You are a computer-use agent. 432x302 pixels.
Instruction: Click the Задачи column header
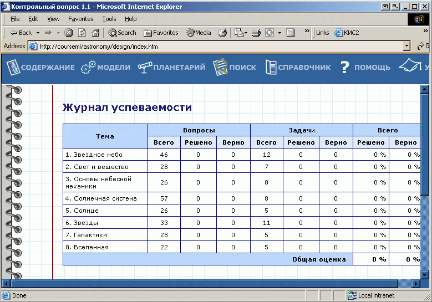[x=302, y=130]
